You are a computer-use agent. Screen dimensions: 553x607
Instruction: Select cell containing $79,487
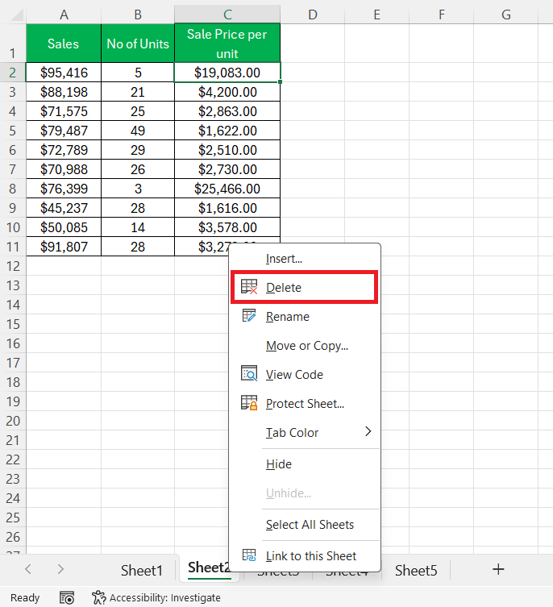tap(64, 131)
